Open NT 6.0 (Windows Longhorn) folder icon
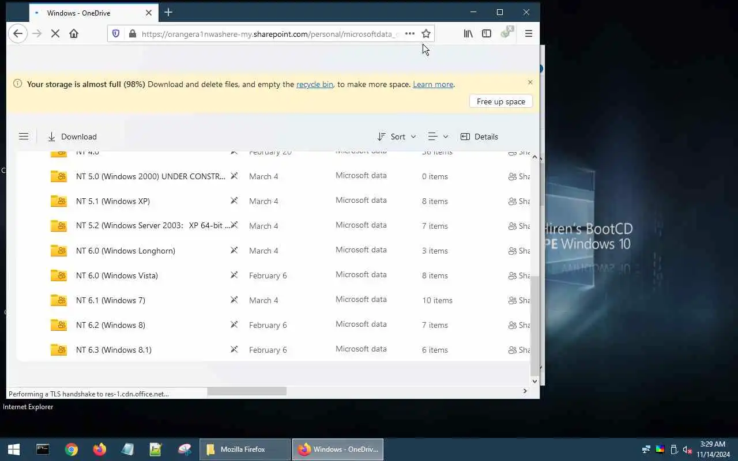The image size is (738, 461). click(x=58, y=251)
